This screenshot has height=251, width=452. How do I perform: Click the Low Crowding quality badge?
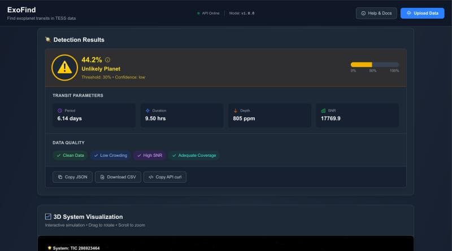point(111,156)
